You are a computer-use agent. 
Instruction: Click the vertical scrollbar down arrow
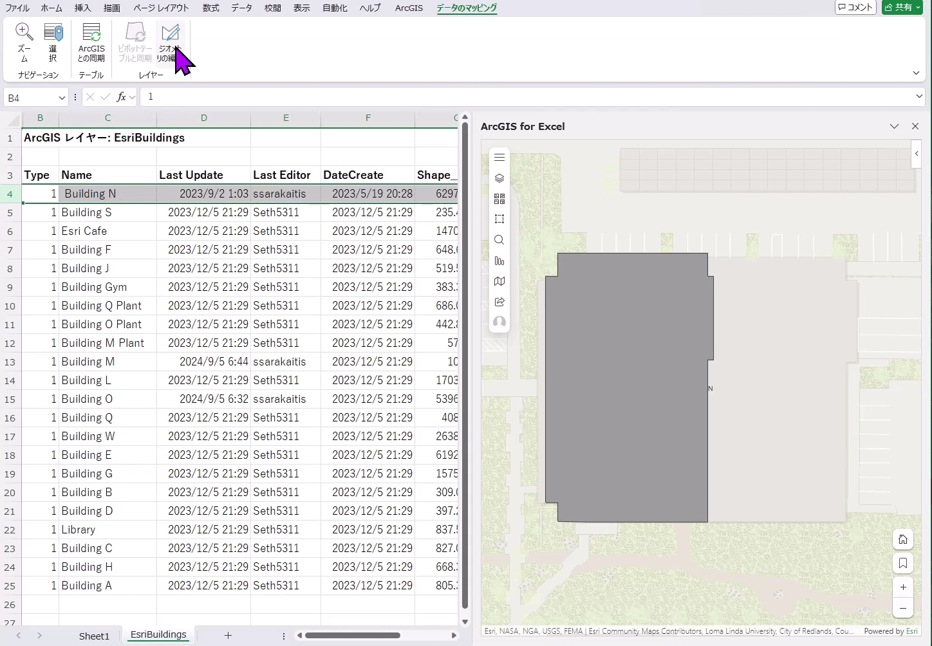465,622
